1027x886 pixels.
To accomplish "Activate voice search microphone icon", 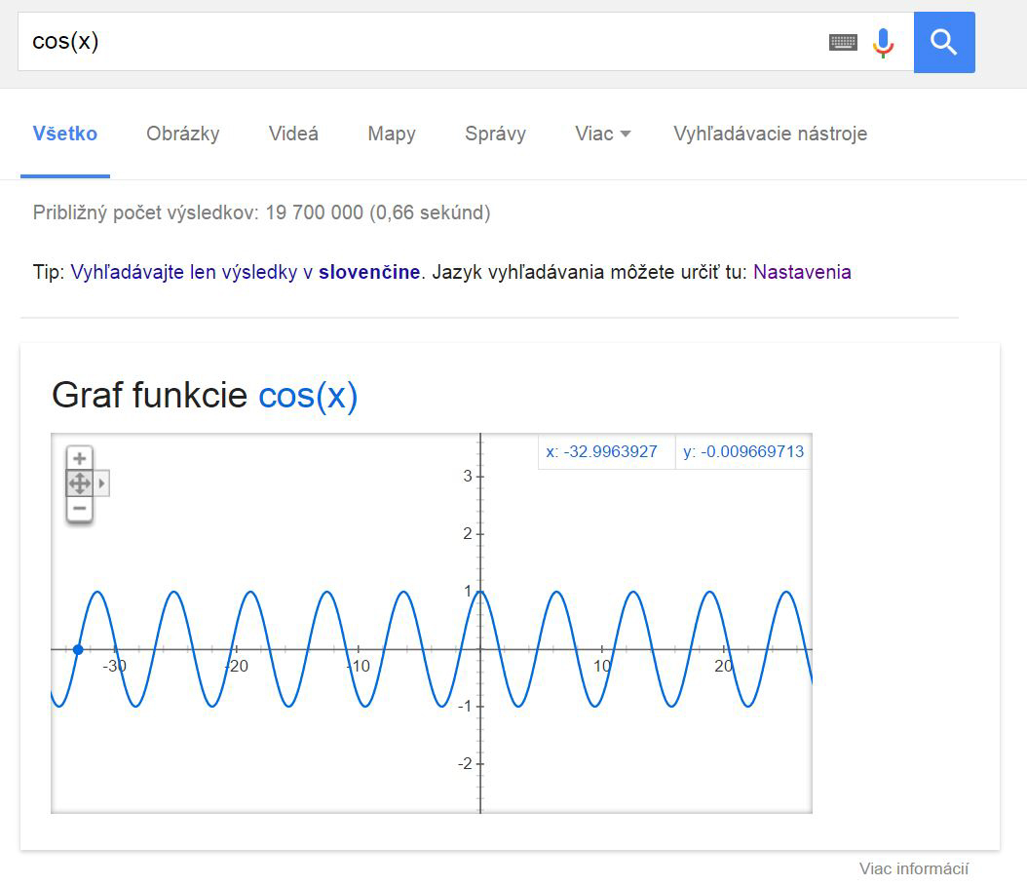I will pos(883,43).
